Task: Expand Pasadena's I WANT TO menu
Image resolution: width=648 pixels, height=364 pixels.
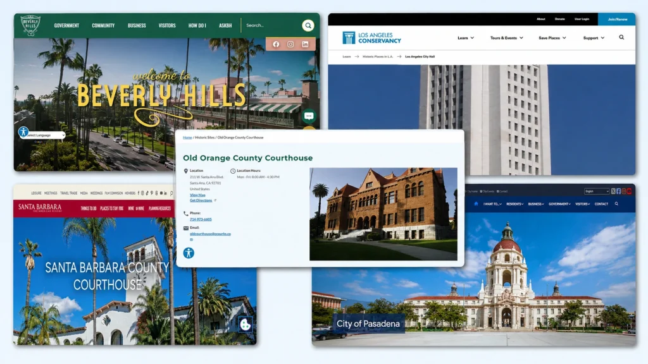Action: tap(492, 204)
